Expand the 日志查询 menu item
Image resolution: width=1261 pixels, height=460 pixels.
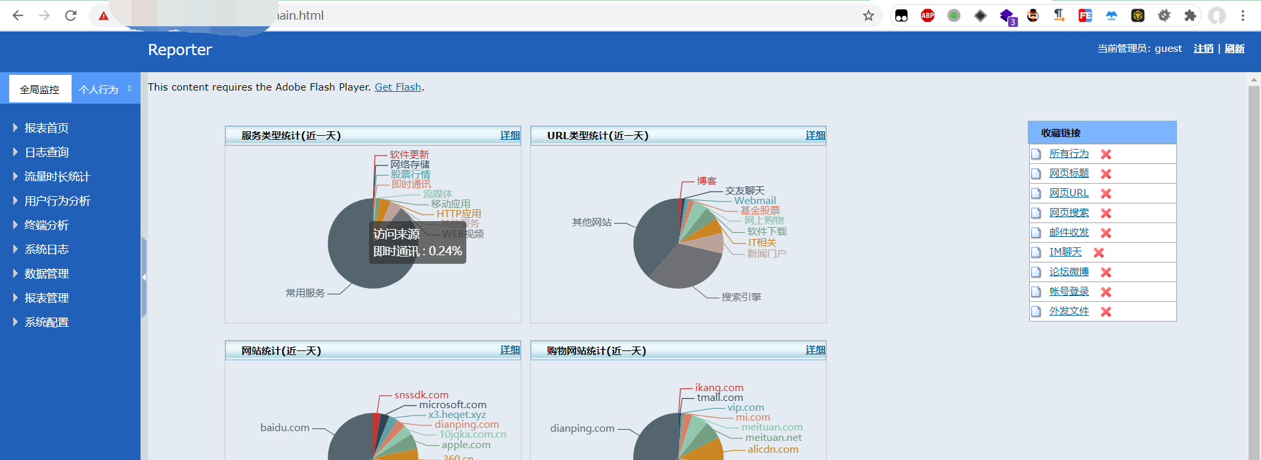[x=46, y=152]
